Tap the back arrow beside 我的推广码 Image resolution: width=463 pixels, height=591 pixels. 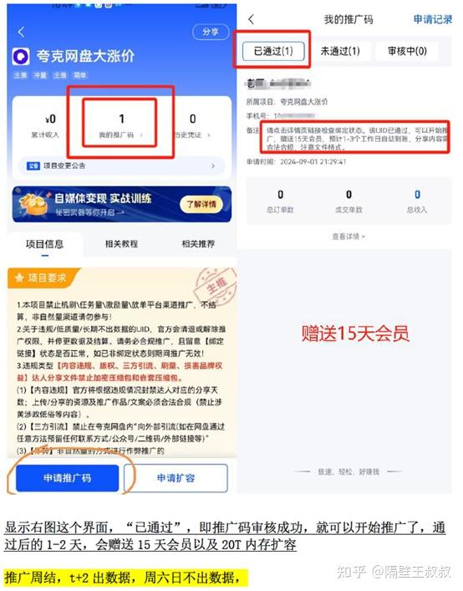coord(252,19)
